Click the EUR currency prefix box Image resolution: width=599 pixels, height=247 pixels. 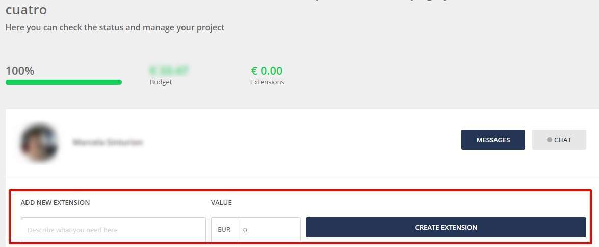(224, 230)
